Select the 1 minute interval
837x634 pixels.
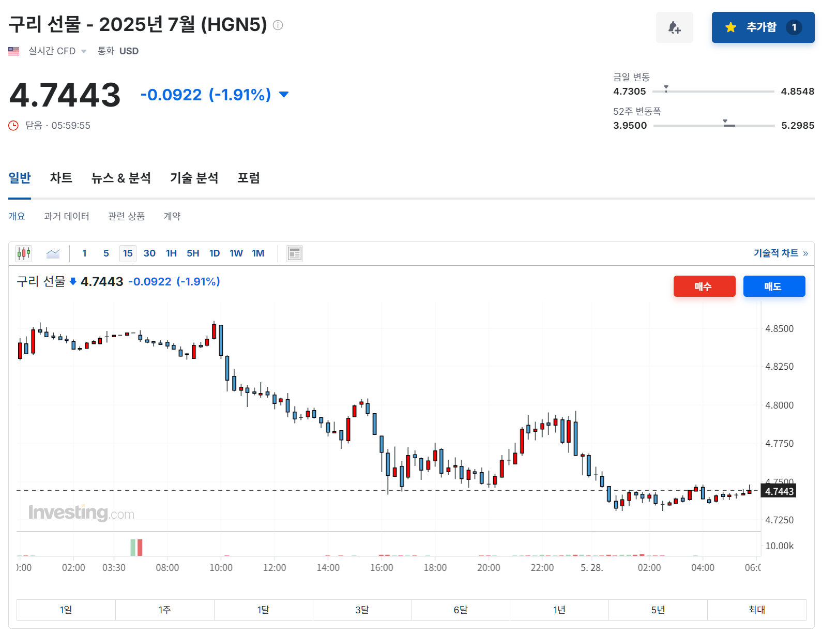[x=84, y=253]
